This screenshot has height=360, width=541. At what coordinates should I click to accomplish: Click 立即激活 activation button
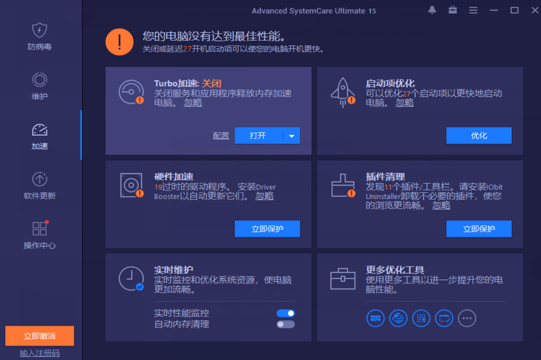click(39, 336)
